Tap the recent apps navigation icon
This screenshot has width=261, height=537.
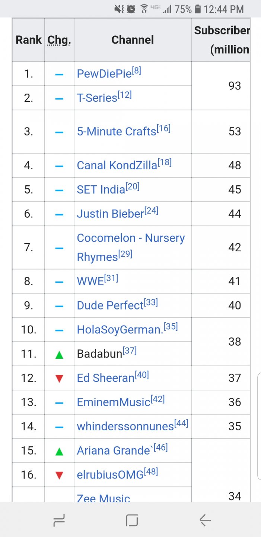pyautogui.click(x=59, y=520)
